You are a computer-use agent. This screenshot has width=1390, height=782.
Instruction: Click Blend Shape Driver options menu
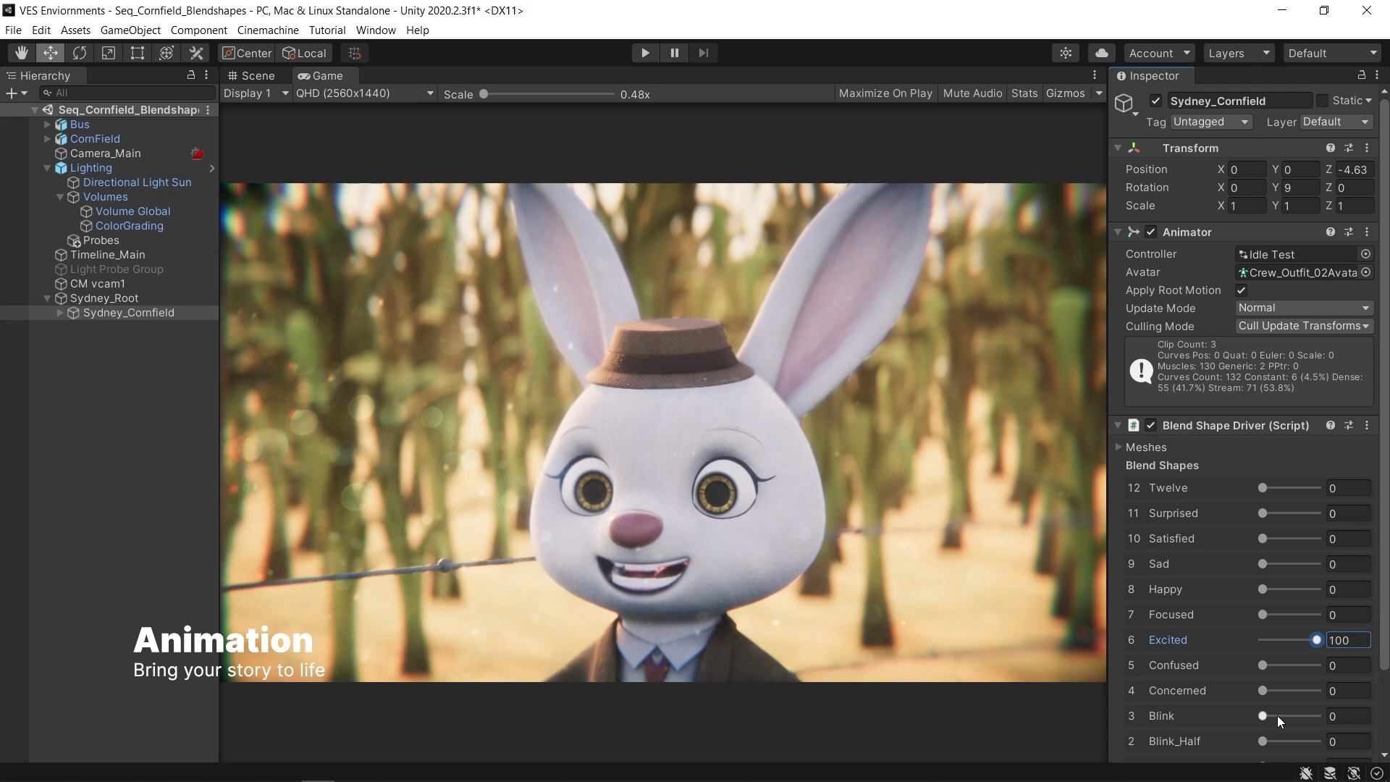coord(1367,426)
